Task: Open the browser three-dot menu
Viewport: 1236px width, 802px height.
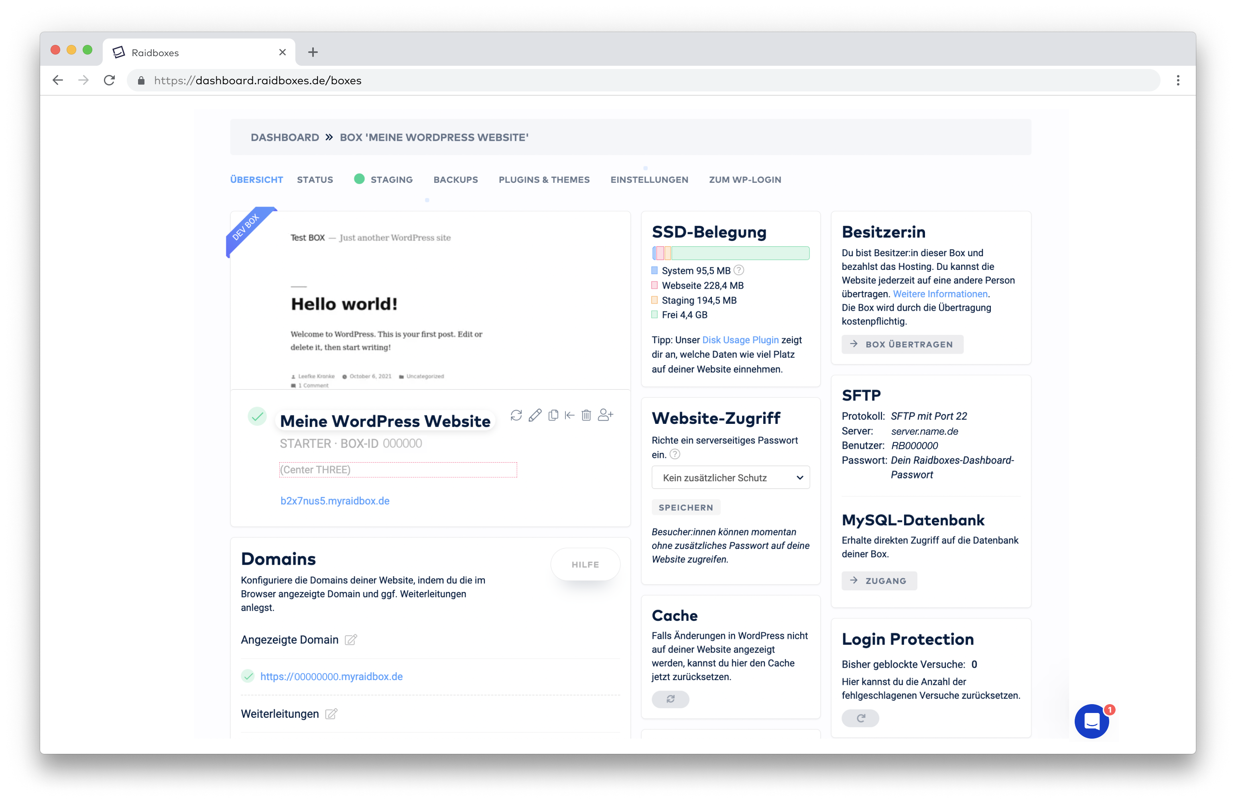Action: [x=1177, y=81]
